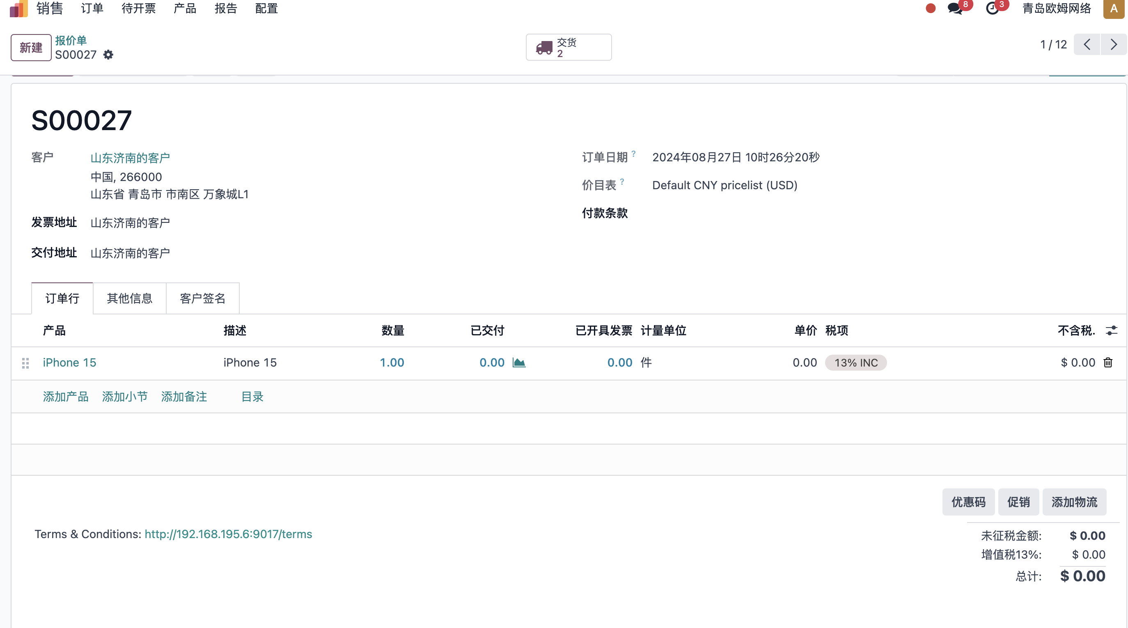
Task: Click the 产品 column header
Action: 54,331
